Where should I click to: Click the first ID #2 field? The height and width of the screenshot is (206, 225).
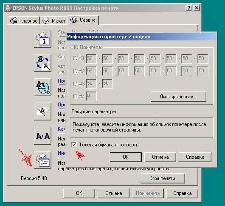[x=91, y=71]
